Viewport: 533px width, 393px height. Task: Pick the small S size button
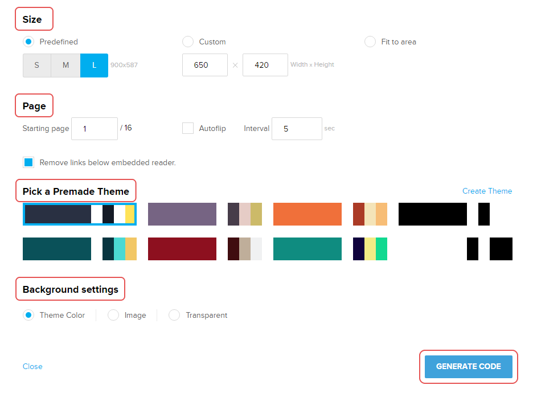37,65
